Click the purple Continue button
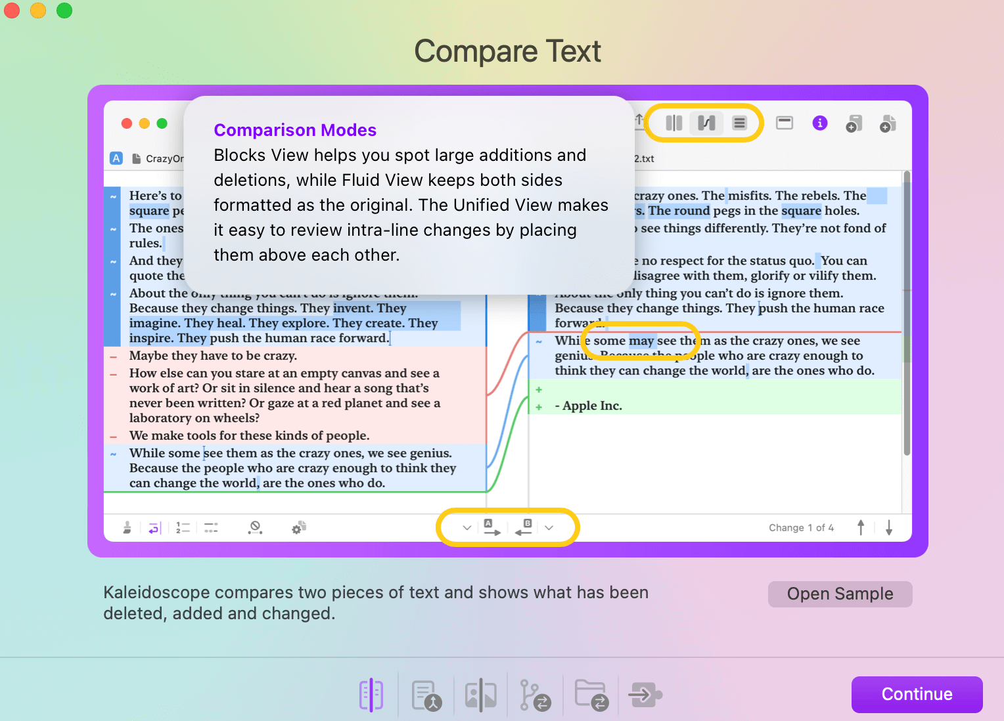The width and height of the screenshot is (1004, 721). [917, 694]
